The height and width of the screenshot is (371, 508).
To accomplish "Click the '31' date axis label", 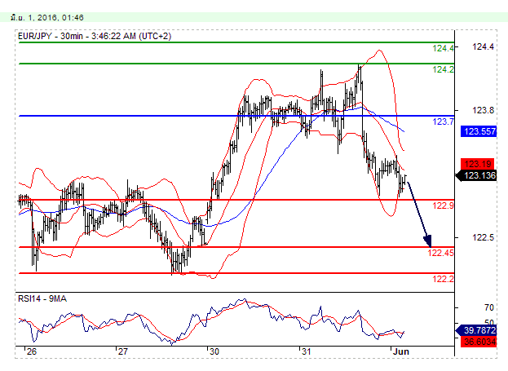I will [x=306, y=351].
